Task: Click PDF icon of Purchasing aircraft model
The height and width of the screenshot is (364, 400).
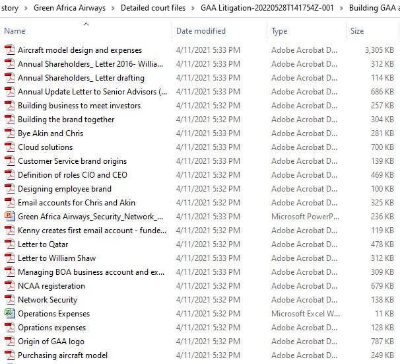Action: tap(10, 355)
